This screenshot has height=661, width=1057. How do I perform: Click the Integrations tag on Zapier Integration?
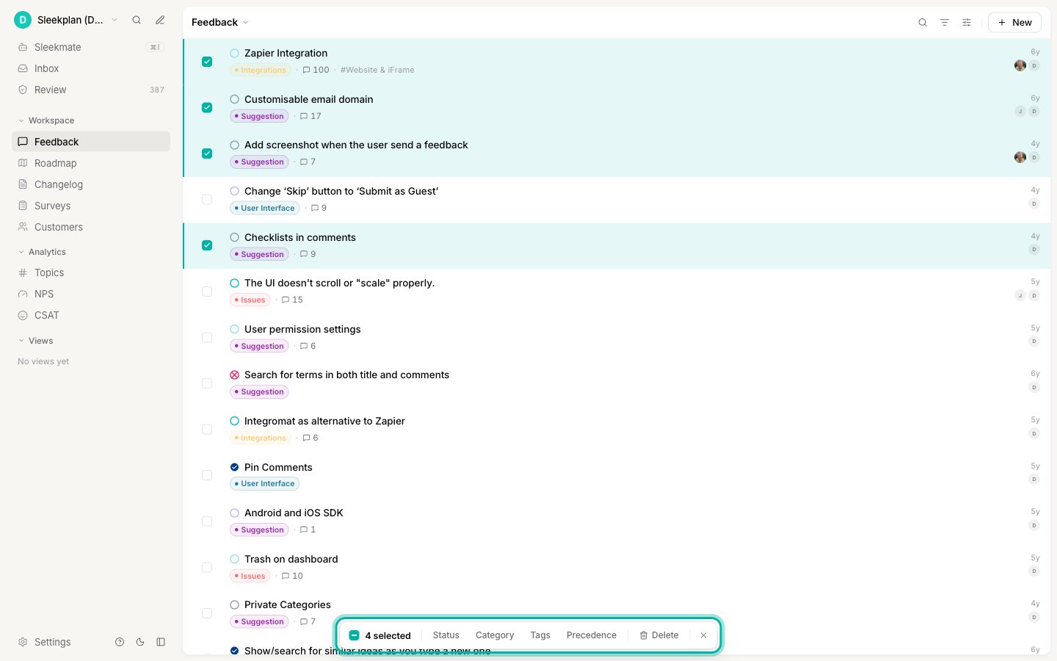tap(261, 70)
